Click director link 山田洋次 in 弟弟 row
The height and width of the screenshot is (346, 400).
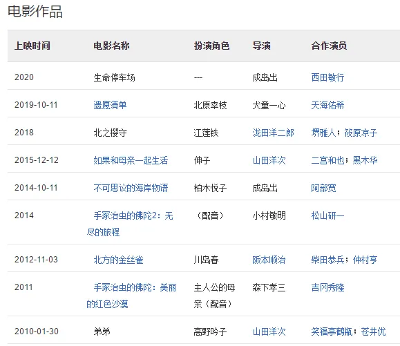pyautogui.click(x=269, y=331)
